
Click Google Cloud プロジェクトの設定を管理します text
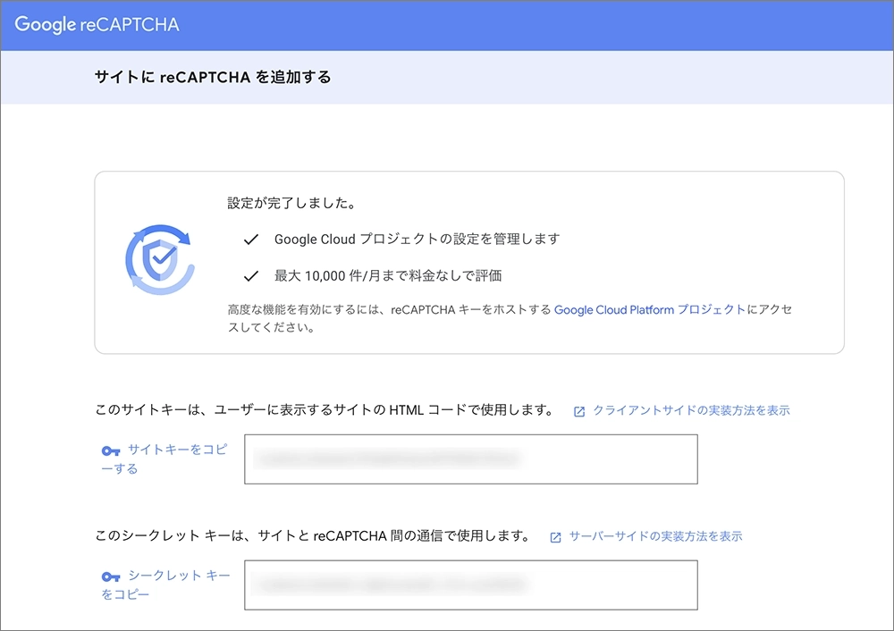(x=417, y=240)
